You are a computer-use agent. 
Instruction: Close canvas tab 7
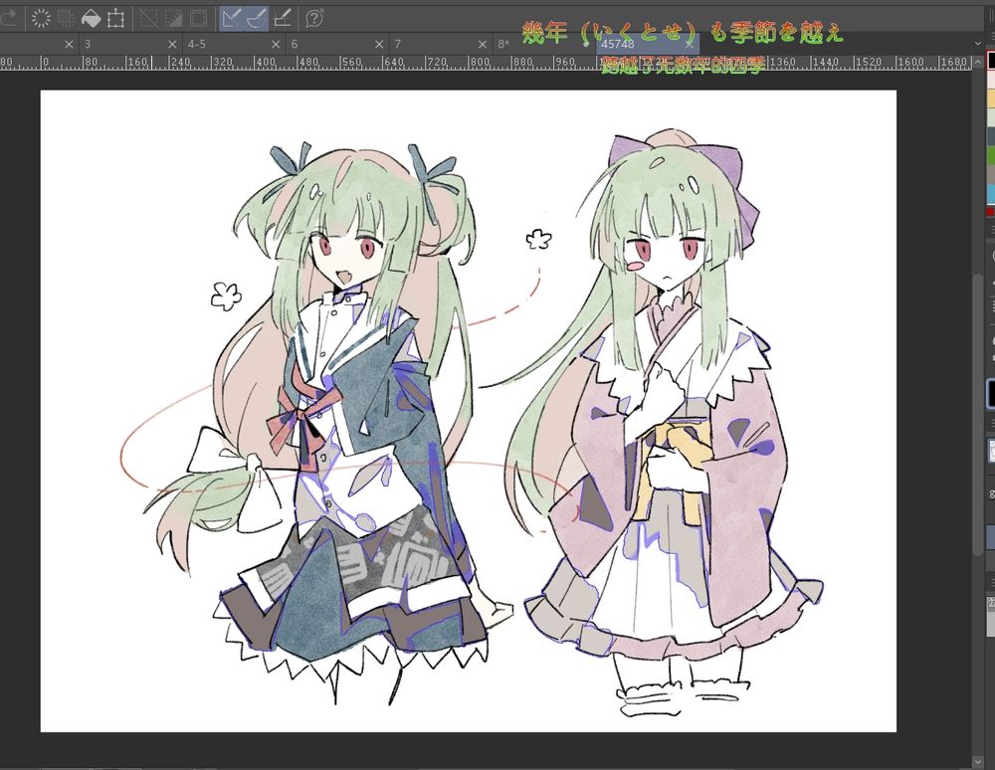pos(483,45)
